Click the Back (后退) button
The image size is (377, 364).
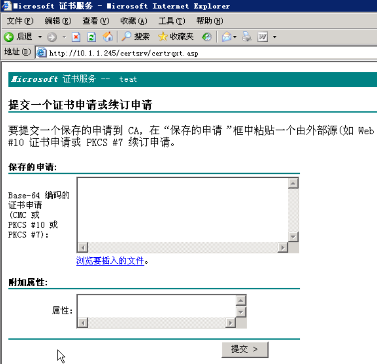(x=18, y=37)
